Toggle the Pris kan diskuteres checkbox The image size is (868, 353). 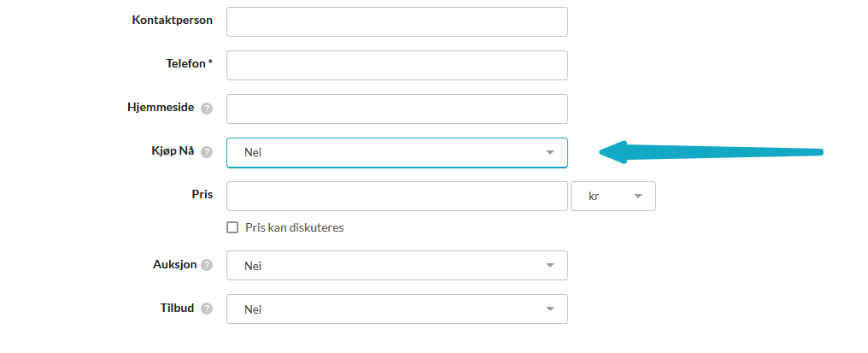[232, 227]
